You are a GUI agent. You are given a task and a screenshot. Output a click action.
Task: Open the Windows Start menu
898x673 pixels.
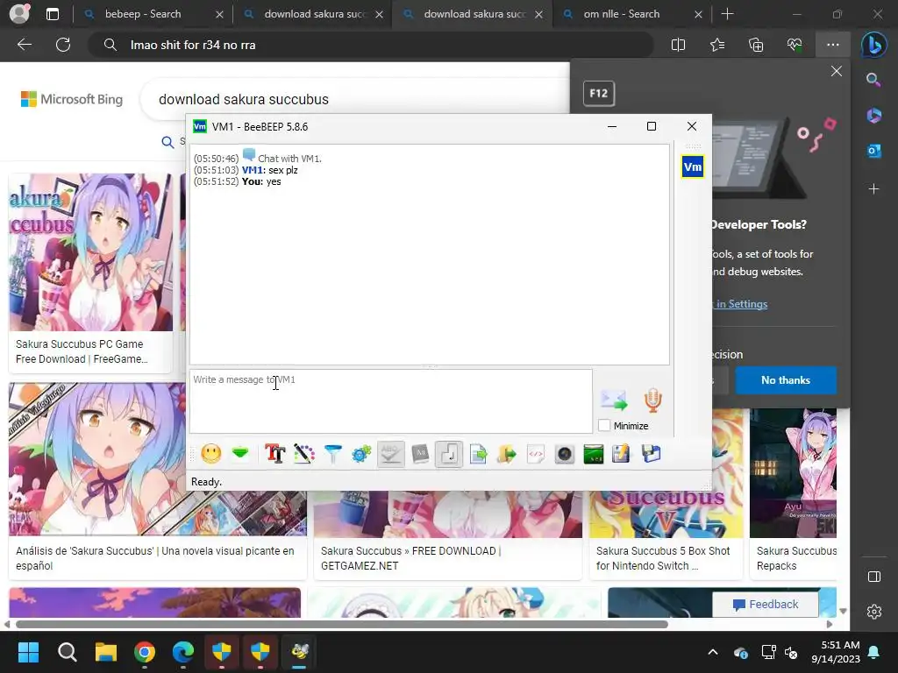[28, 652]
